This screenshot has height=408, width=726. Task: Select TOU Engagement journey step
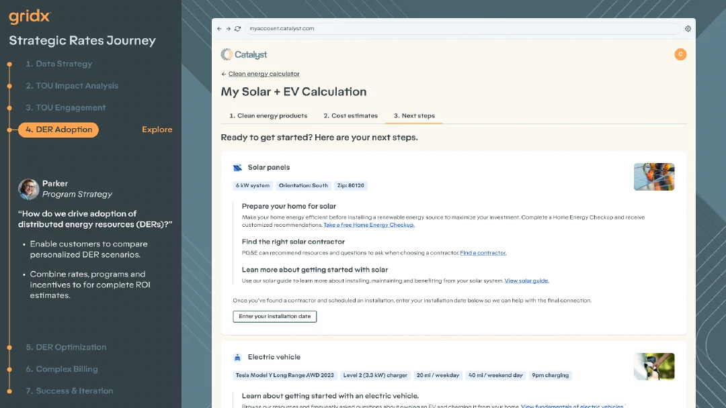[x=66, y=107]
